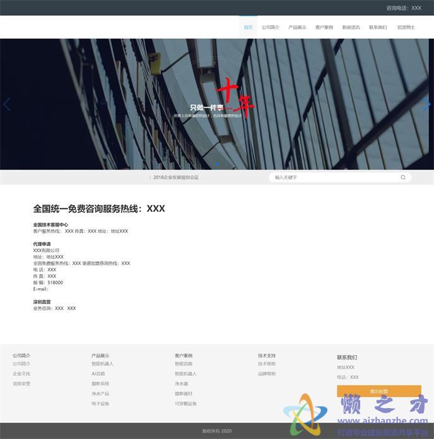Open 新闻资讯 in the top navigation
The width and height of the screenshot is (434, 439).
click(x=351, y=27)
